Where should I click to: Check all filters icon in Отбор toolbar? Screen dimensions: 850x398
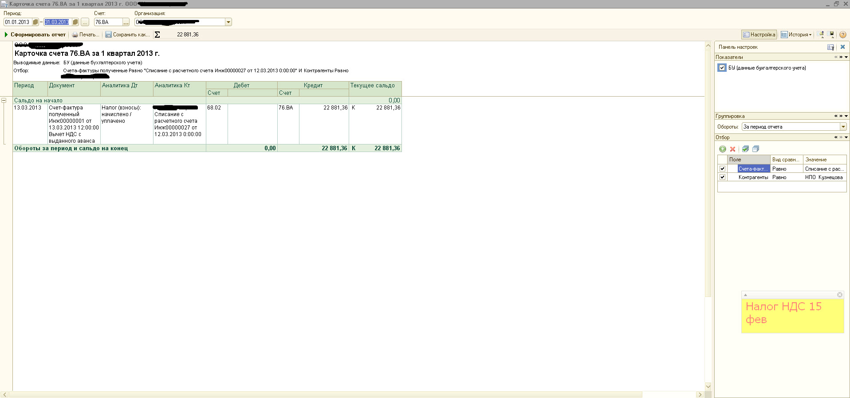745,149
